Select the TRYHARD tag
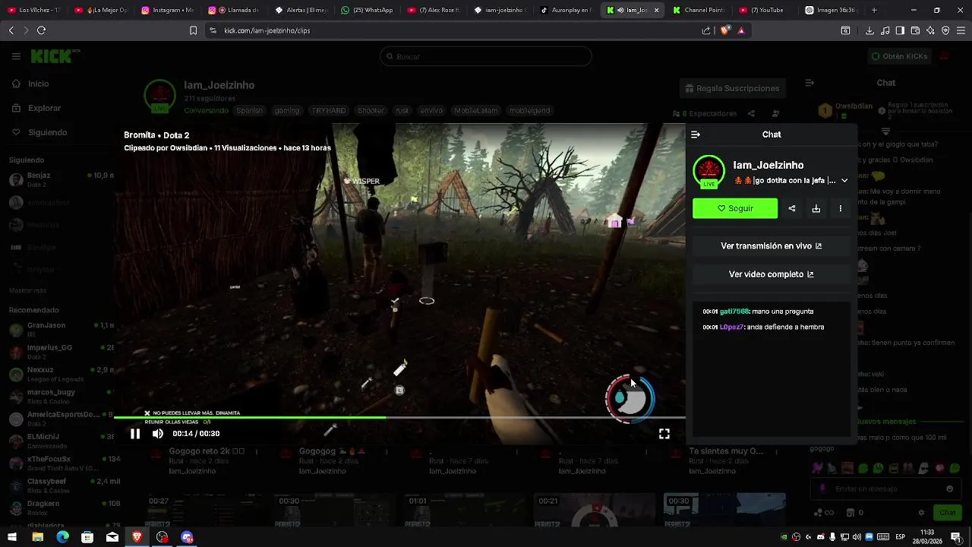This screenshot has width=972, height=547. coord(329,110)
